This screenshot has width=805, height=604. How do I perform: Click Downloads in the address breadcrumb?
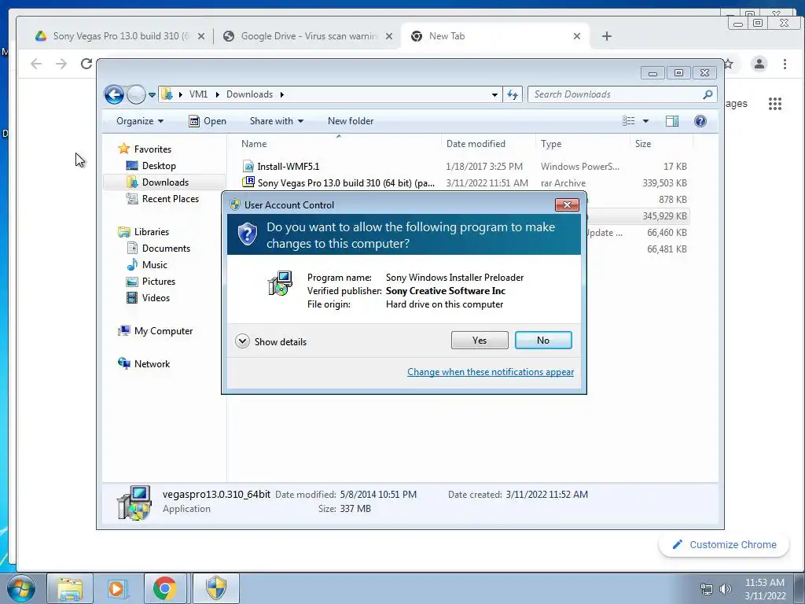[x=249, y=94]
